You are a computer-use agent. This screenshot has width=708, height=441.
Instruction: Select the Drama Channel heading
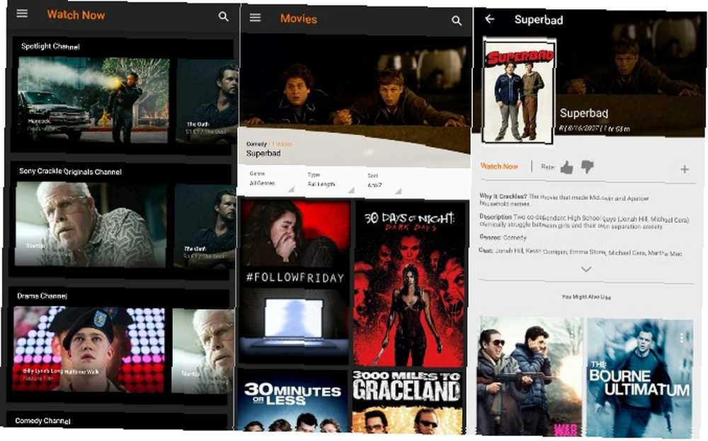click(x=42, y=296)
